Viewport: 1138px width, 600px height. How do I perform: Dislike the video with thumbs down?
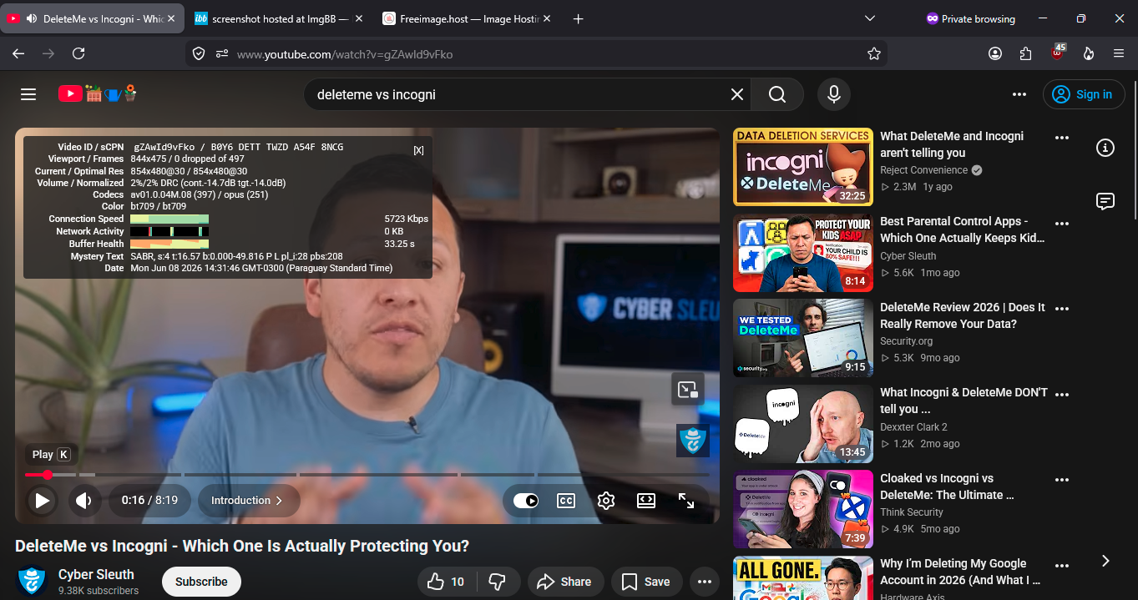click(498, 582)
